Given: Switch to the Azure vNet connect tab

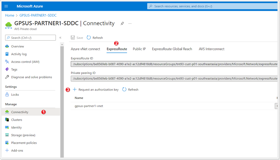Looking at the screenshot, I should (x=85, y=49).
